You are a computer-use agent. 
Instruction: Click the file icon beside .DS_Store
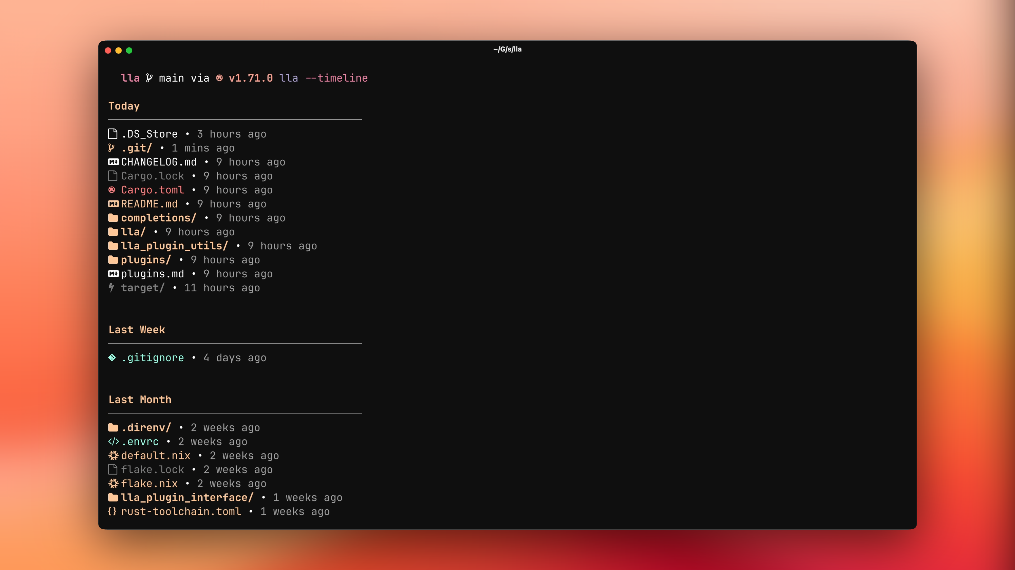tap(113, 134)
